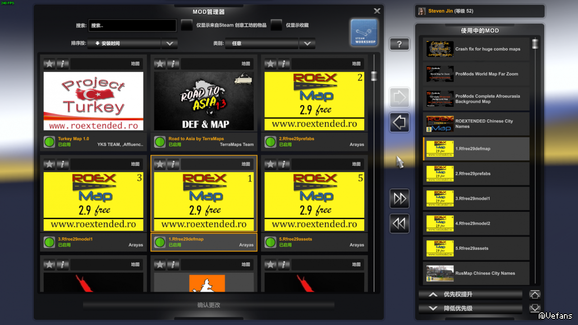This screenshot has width=578, height=325.
Task: Expand category chevron beside 任意
Action: point(307,44)
